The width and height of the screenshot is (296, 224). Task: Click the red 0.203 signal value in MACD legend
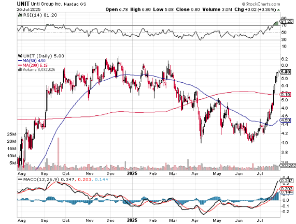84,180
